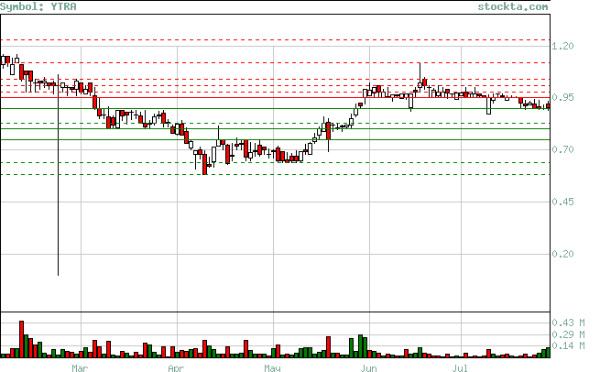
Task: Click the 1.20 price axis label
Action: tap(562, 46)
